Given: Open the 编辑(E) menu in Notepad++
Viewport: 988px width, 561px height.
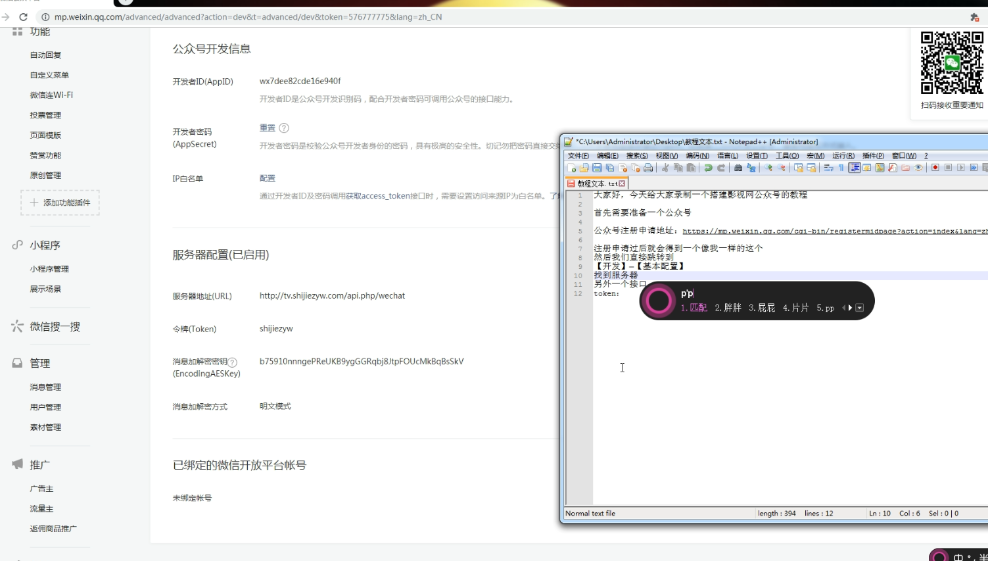Looking at the screenshot, I should point(607,156).
